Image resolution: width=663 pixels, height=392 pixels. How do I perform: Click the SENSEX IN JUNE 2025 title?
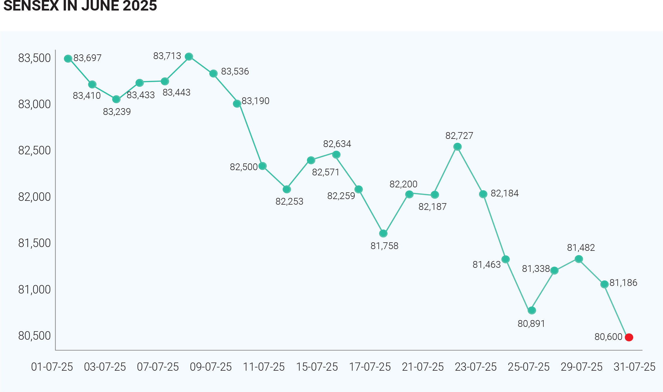80,6
